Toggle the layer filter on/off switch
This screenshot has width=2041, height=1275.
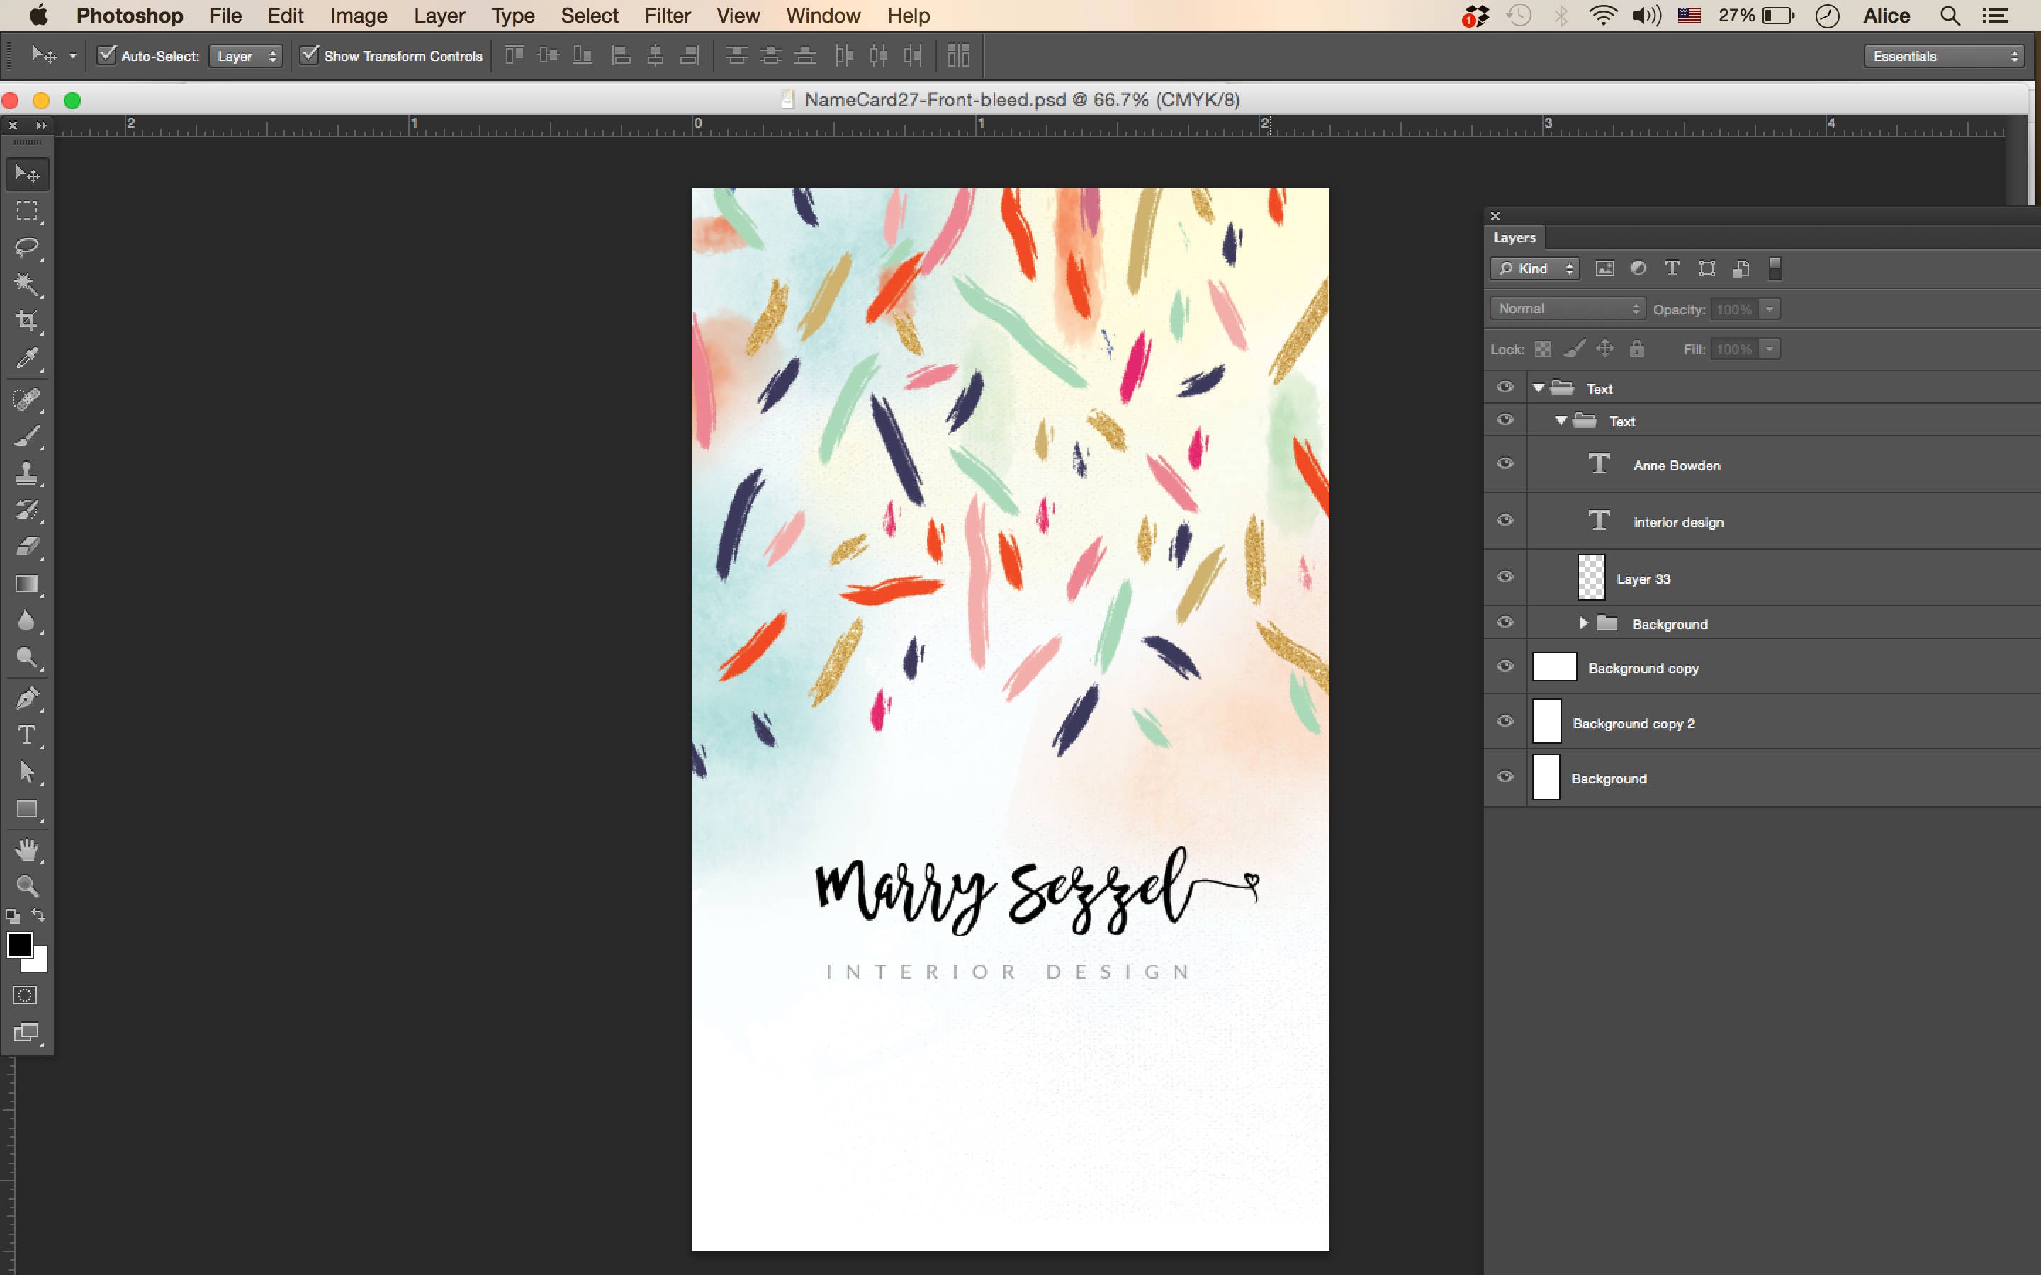1775,268
